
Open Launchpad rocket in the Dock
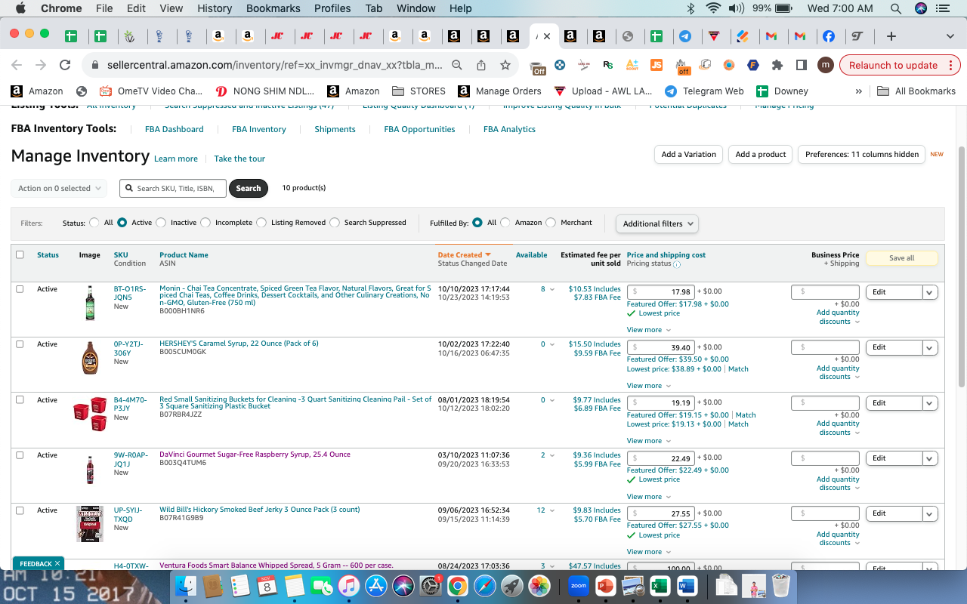[x=512, y=585]
